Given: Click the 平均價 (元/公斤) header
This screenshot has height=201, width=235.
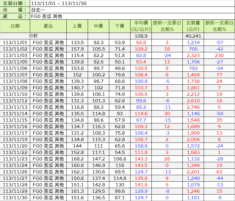Looking at the screenshot, I should pyautogui.click(x=141, y=26).
